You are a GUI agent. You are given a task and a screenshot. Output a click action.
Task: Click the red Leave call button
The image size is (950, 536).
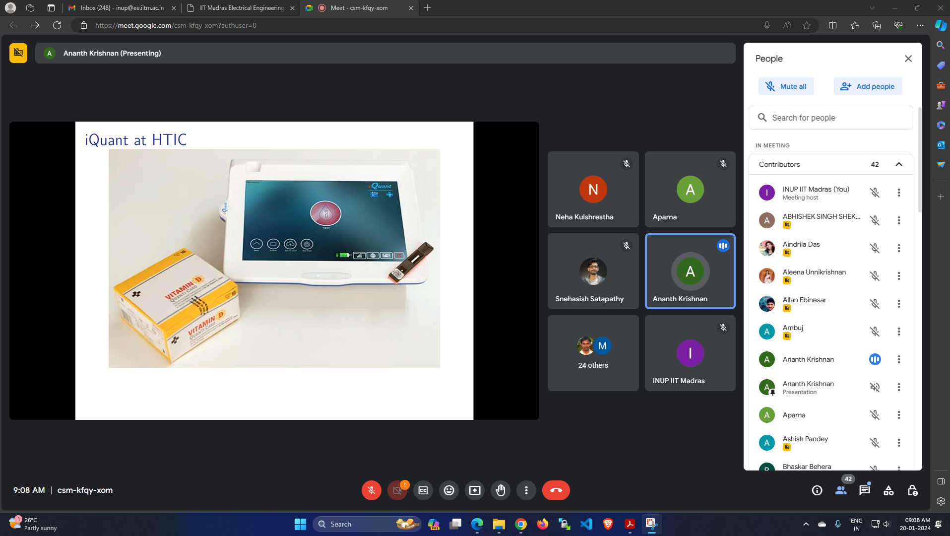pos(556,490)
